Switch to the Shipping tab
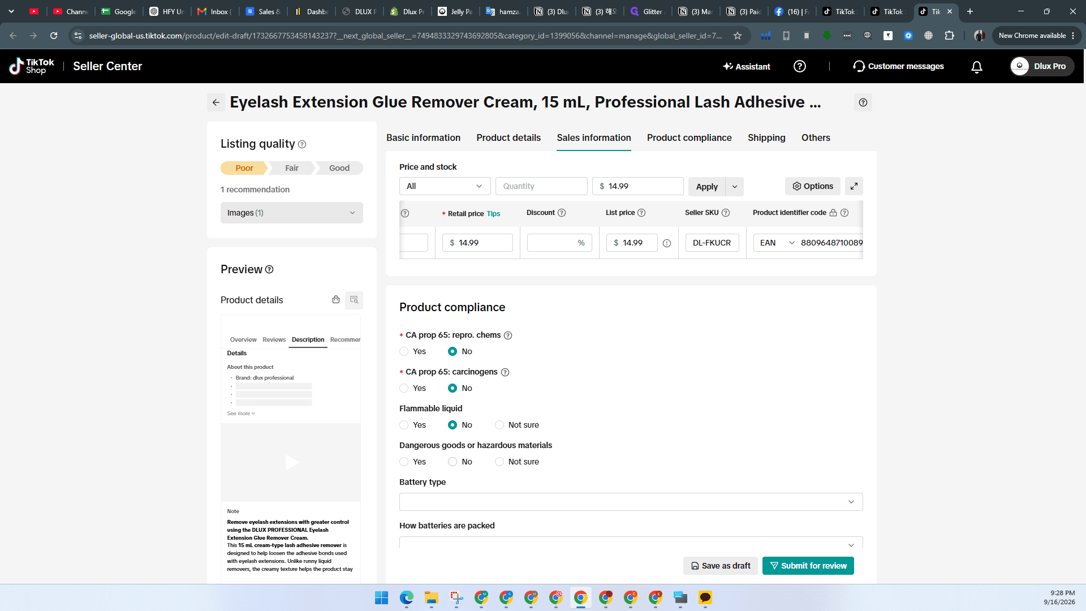The width and height of the screenshot is (1086, 611). [766, 137]
